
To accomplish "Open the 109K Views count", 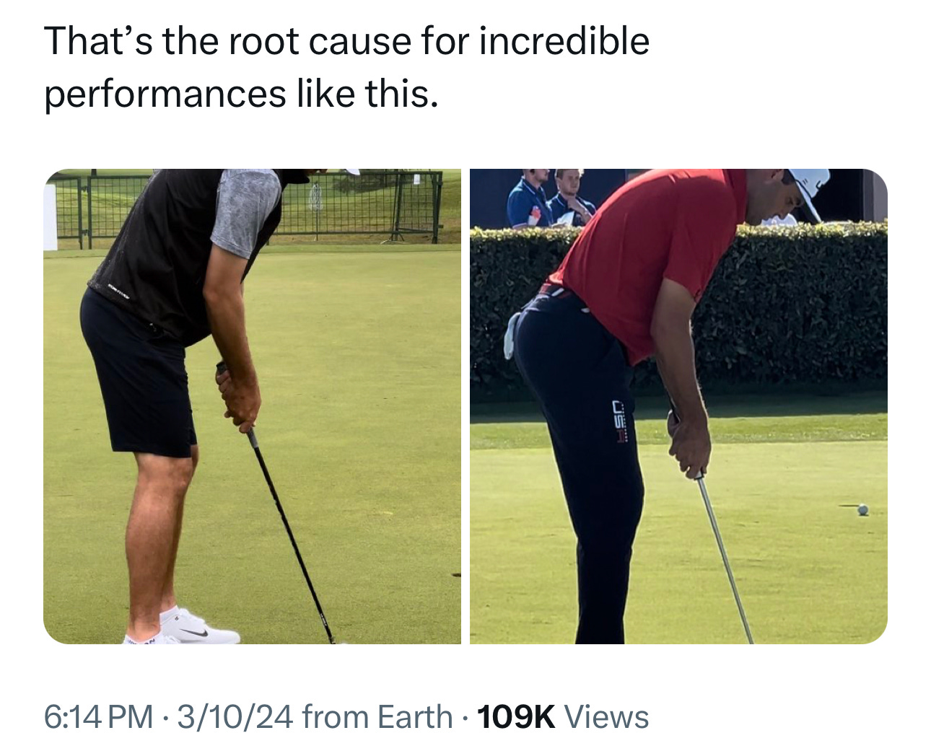I will click(563, 717).
